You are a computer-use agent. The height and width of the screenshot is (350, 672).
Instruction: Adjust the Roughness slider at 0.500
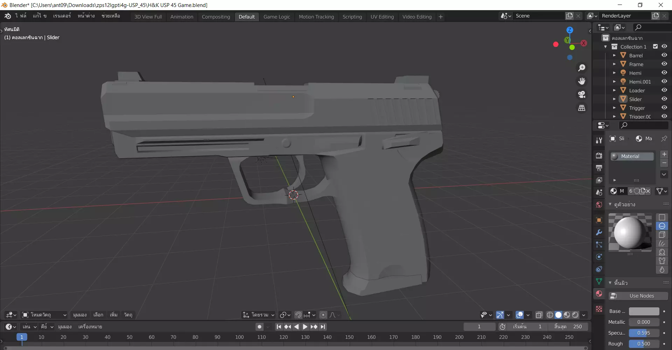point(644,344)
